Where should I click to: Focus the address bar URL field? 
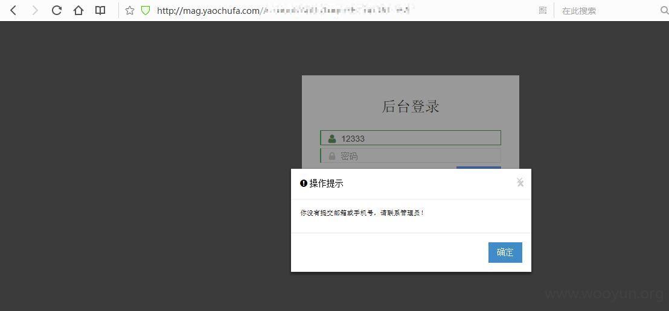(284, 11)
